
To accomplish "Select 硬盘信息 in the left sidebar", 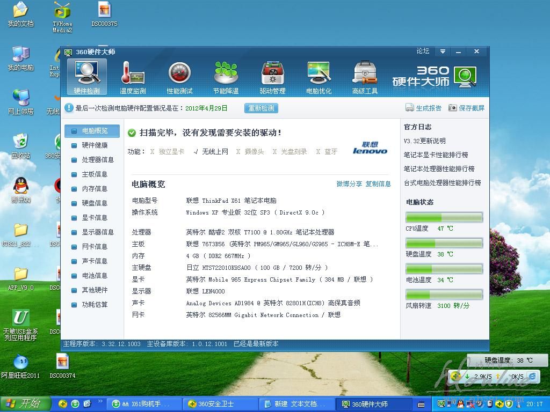I will 94,203.
